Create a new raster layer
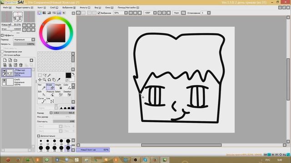 tap(5, 60)
